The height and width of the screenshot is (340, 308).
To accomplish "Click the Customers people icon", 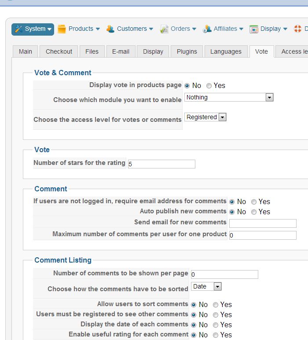I will coord(110,29).
